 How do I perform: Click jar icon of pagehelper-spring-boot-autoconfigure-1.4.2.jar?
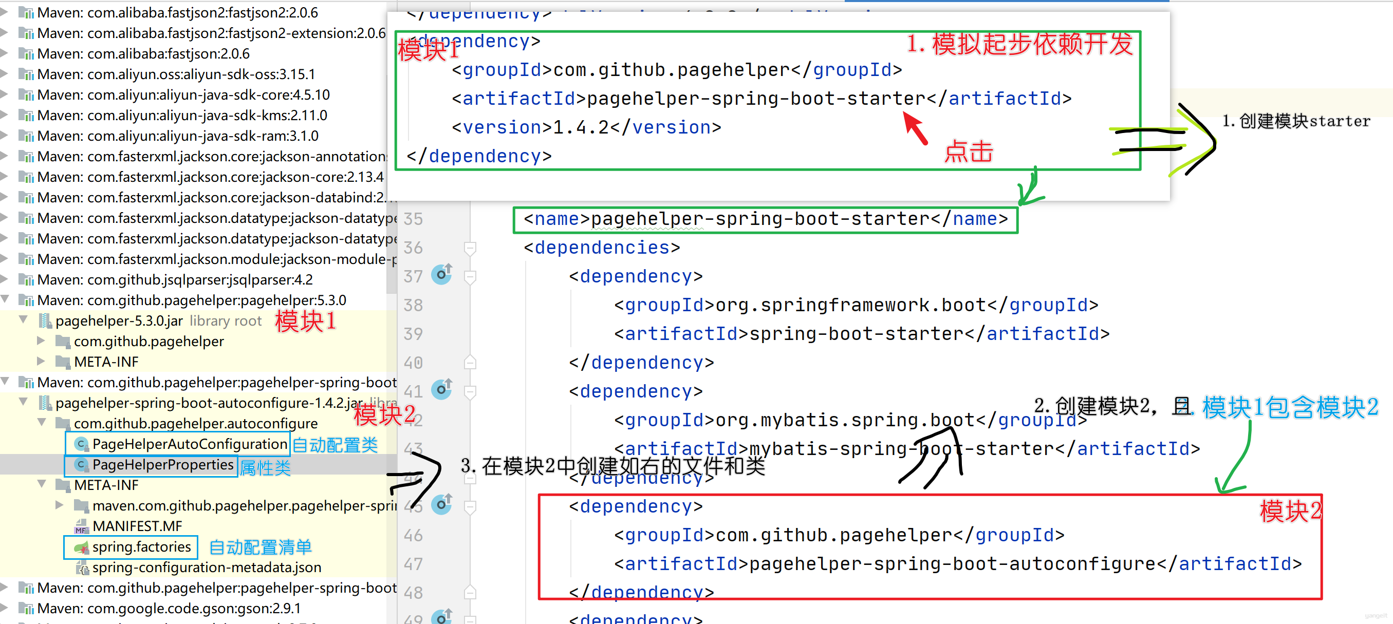click(x=45, y=403)
